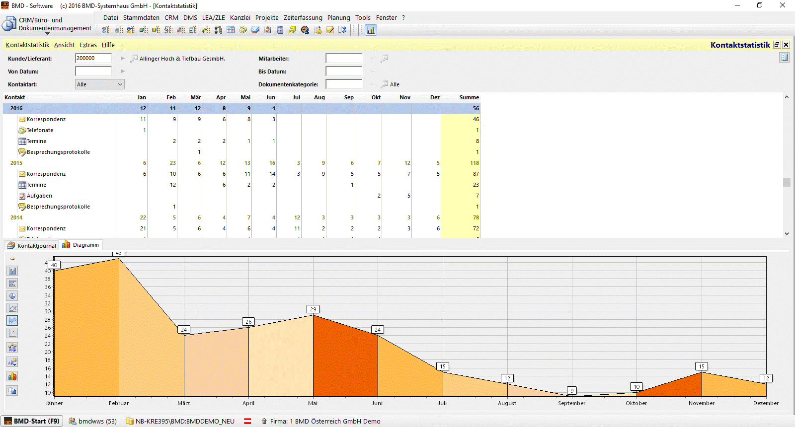Click the Von Datum input field
The width and height of the screenshot is (795, 427).
pyautogui.click(x=93, y=71)
